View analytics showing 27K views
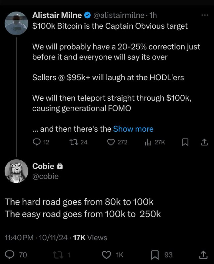214x264 pixels. pos(148,142)
